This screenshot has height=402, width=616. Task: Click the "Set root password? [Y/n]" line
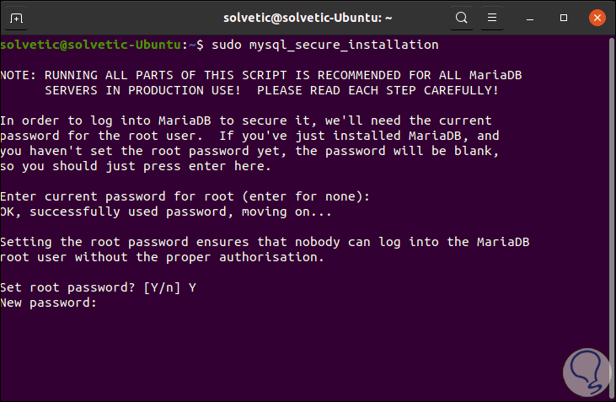(x=99, y=287)
